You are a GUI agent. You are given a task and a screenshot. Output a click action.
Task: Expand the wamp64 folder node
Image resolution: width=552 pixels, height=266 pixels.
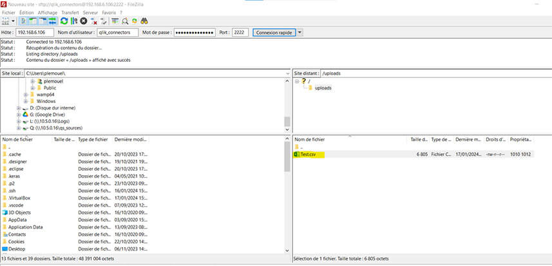[26, 95]
